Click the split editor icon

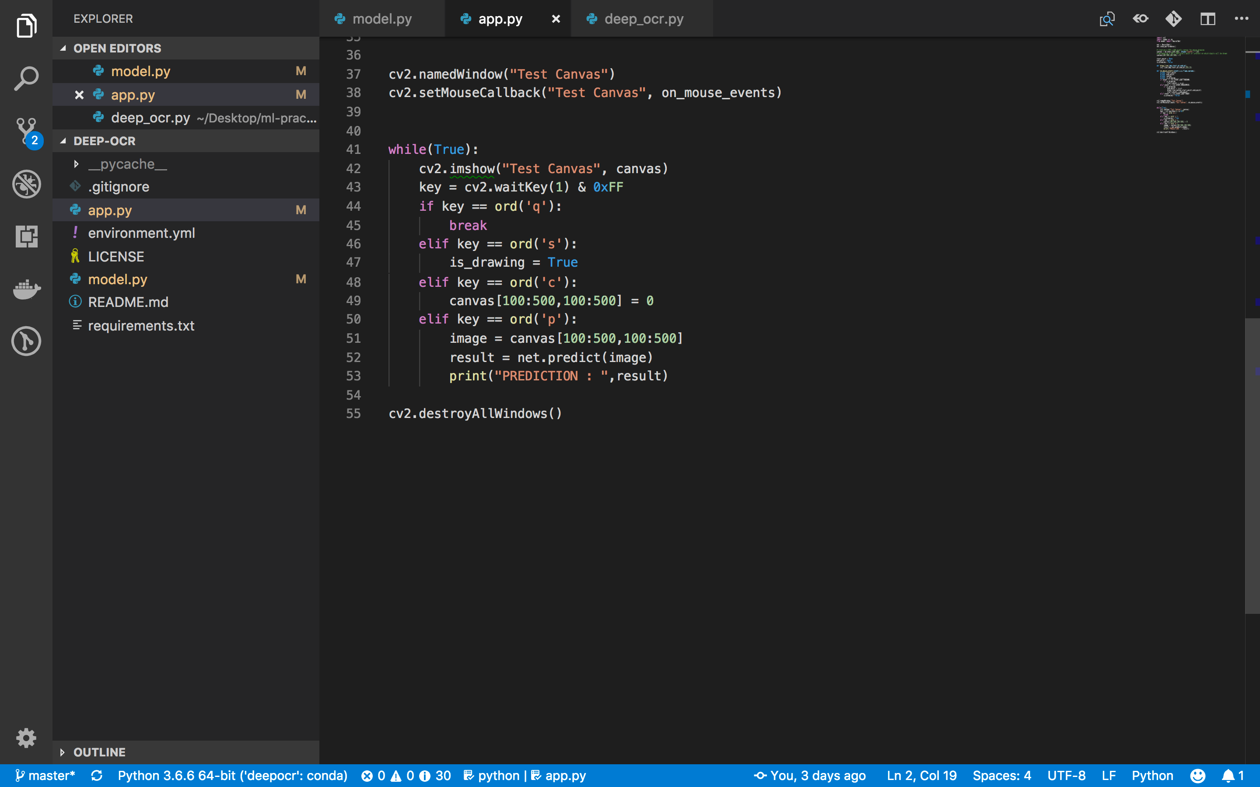pos(1207,19)
